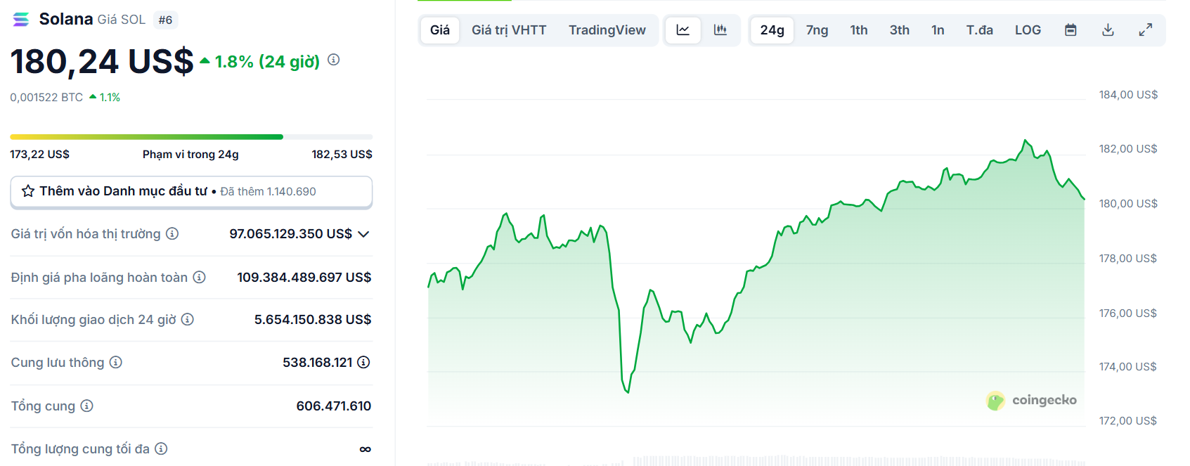Show info for Khối lượng giao dịch 24 giờ

tap(188, 319)
